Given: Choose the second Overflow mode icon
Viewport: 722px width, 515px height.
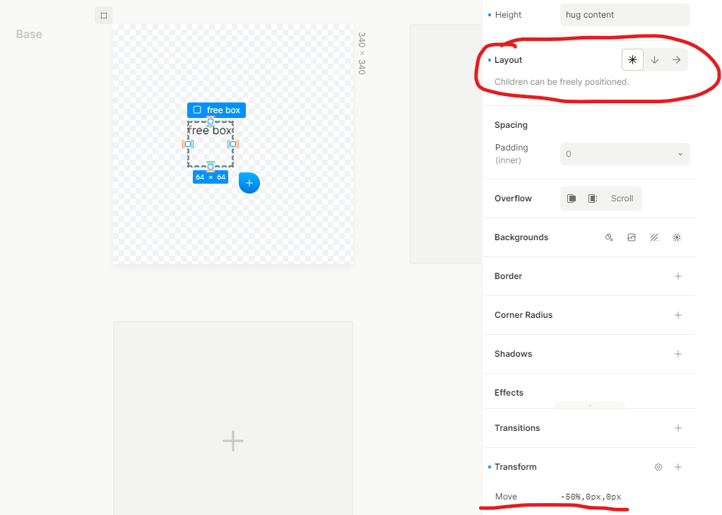Looking at the screenshot, I should pos(593,199).
